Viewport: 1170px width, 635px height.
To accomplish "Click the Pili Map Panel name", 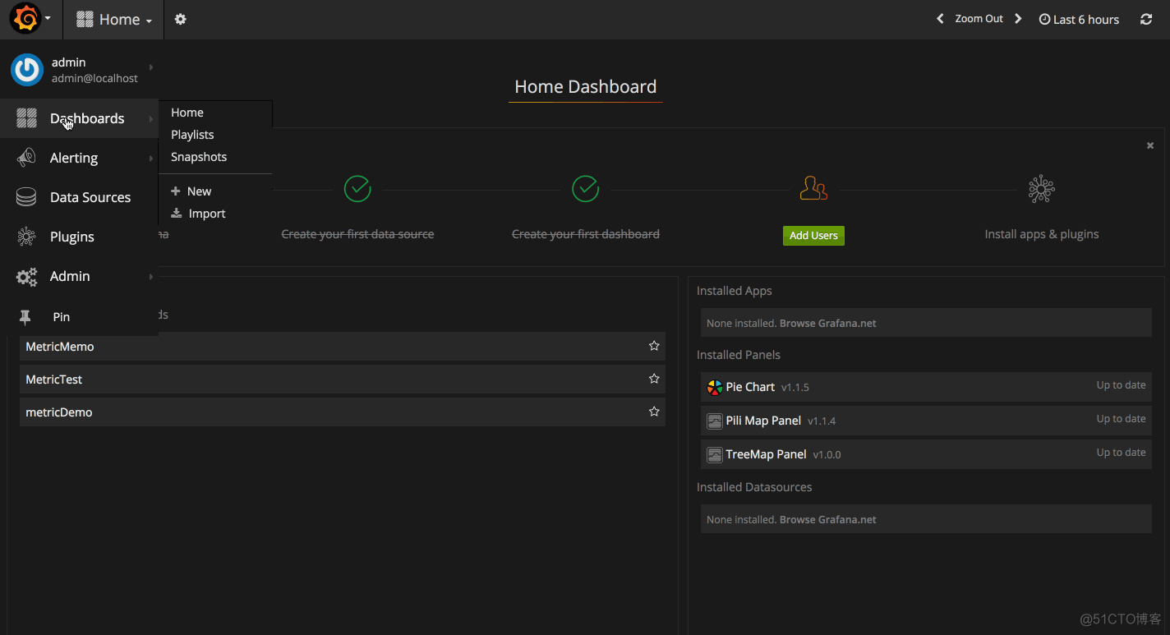I will point(763,421).
